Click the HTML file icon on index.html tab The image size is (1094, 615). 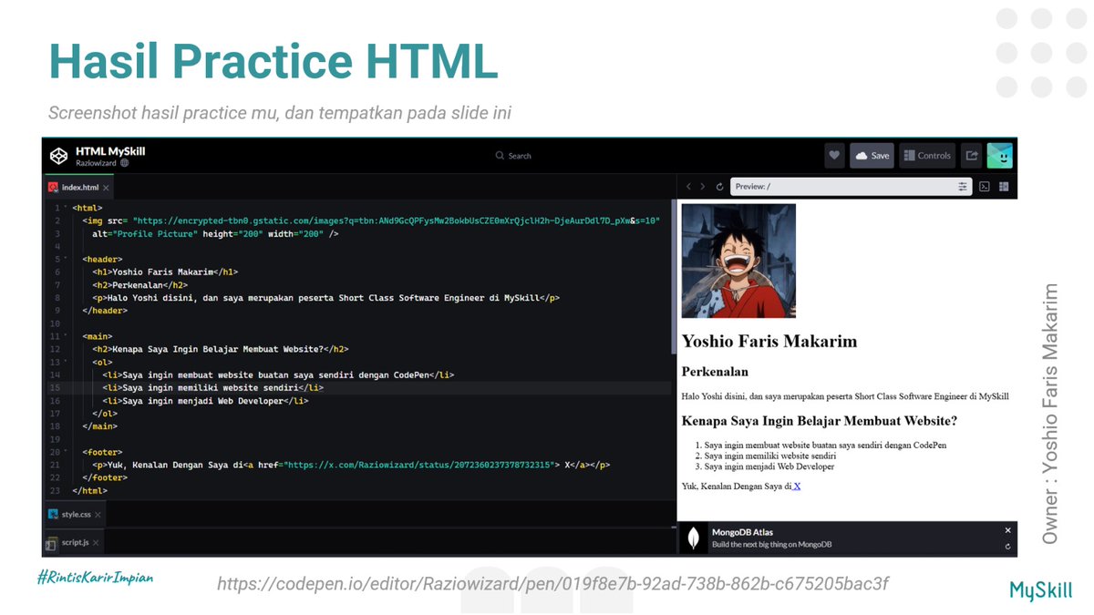pyautogui.click(x=53, y=188)
